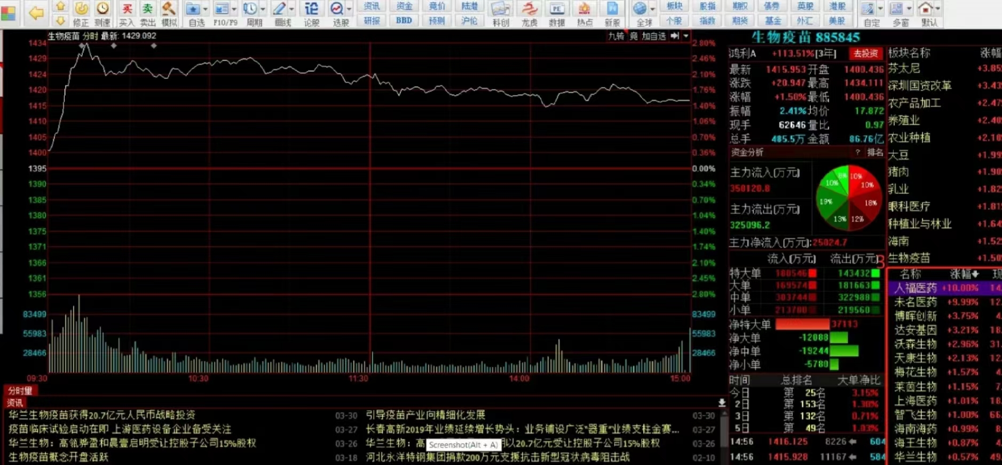
Task: Click the 买入 buy icon
Action: [127, 13]
